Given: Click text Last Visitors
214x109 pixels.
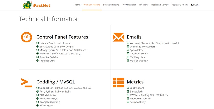Looking at the screenshot, I should click(x=137, y=88).
